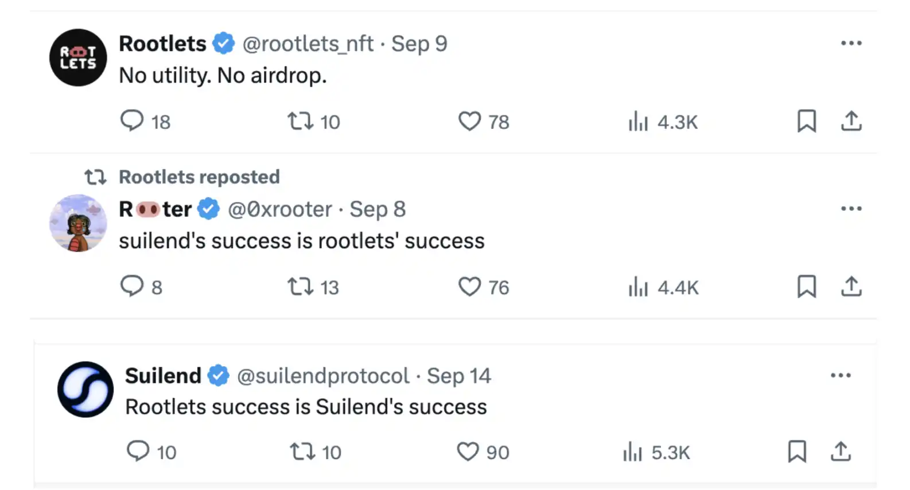This screenshot has width=910, height=490.
Task: Click the Rootlets profile avatar
Action: click(x=78, y=58)
